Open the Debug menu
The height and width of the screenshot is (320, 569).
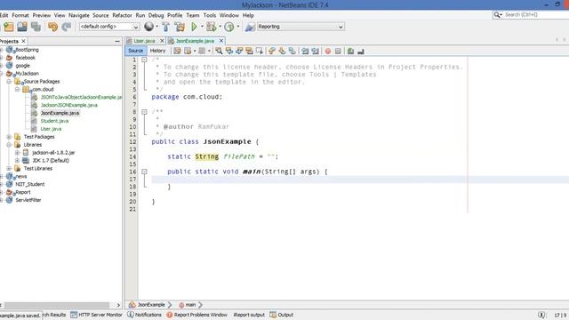pyautogui.click(x=156, y=15)
